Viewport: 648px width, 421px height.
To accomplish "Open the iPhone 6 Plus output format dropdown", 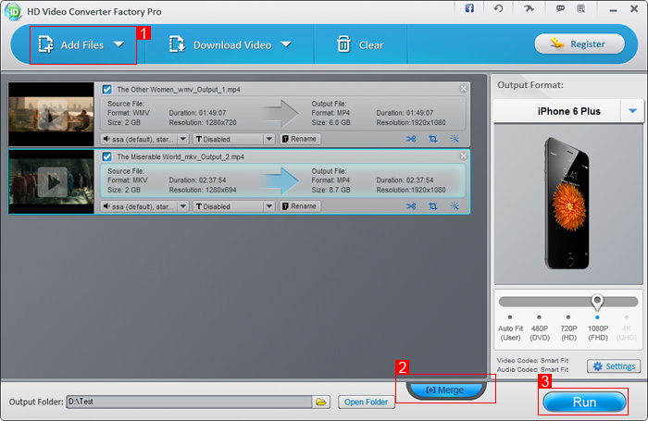I will 632,111.
